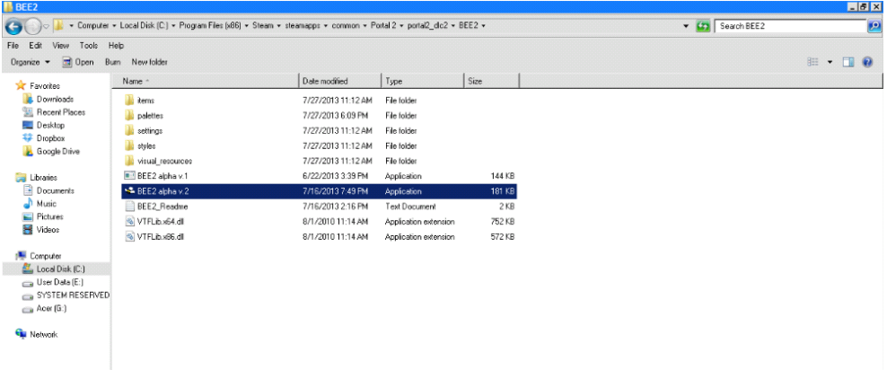The height and width of the screenshot is (370, 887).
Task: Select the styles folder icon
Action: pyautogui.click(x=129, y=146)
